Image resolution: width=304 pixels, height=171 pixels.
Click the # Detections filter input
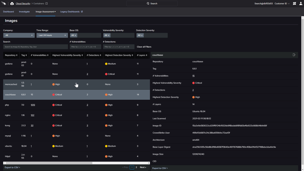click(x=119, y=47)
